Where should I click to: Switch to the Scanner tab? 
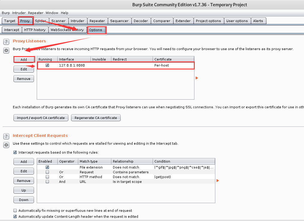(x=58, y=21)
